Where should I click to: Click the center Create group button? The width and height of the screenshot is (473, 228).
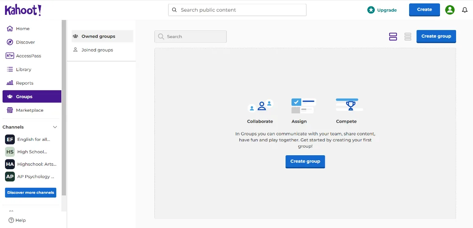(x=305, y=162)
